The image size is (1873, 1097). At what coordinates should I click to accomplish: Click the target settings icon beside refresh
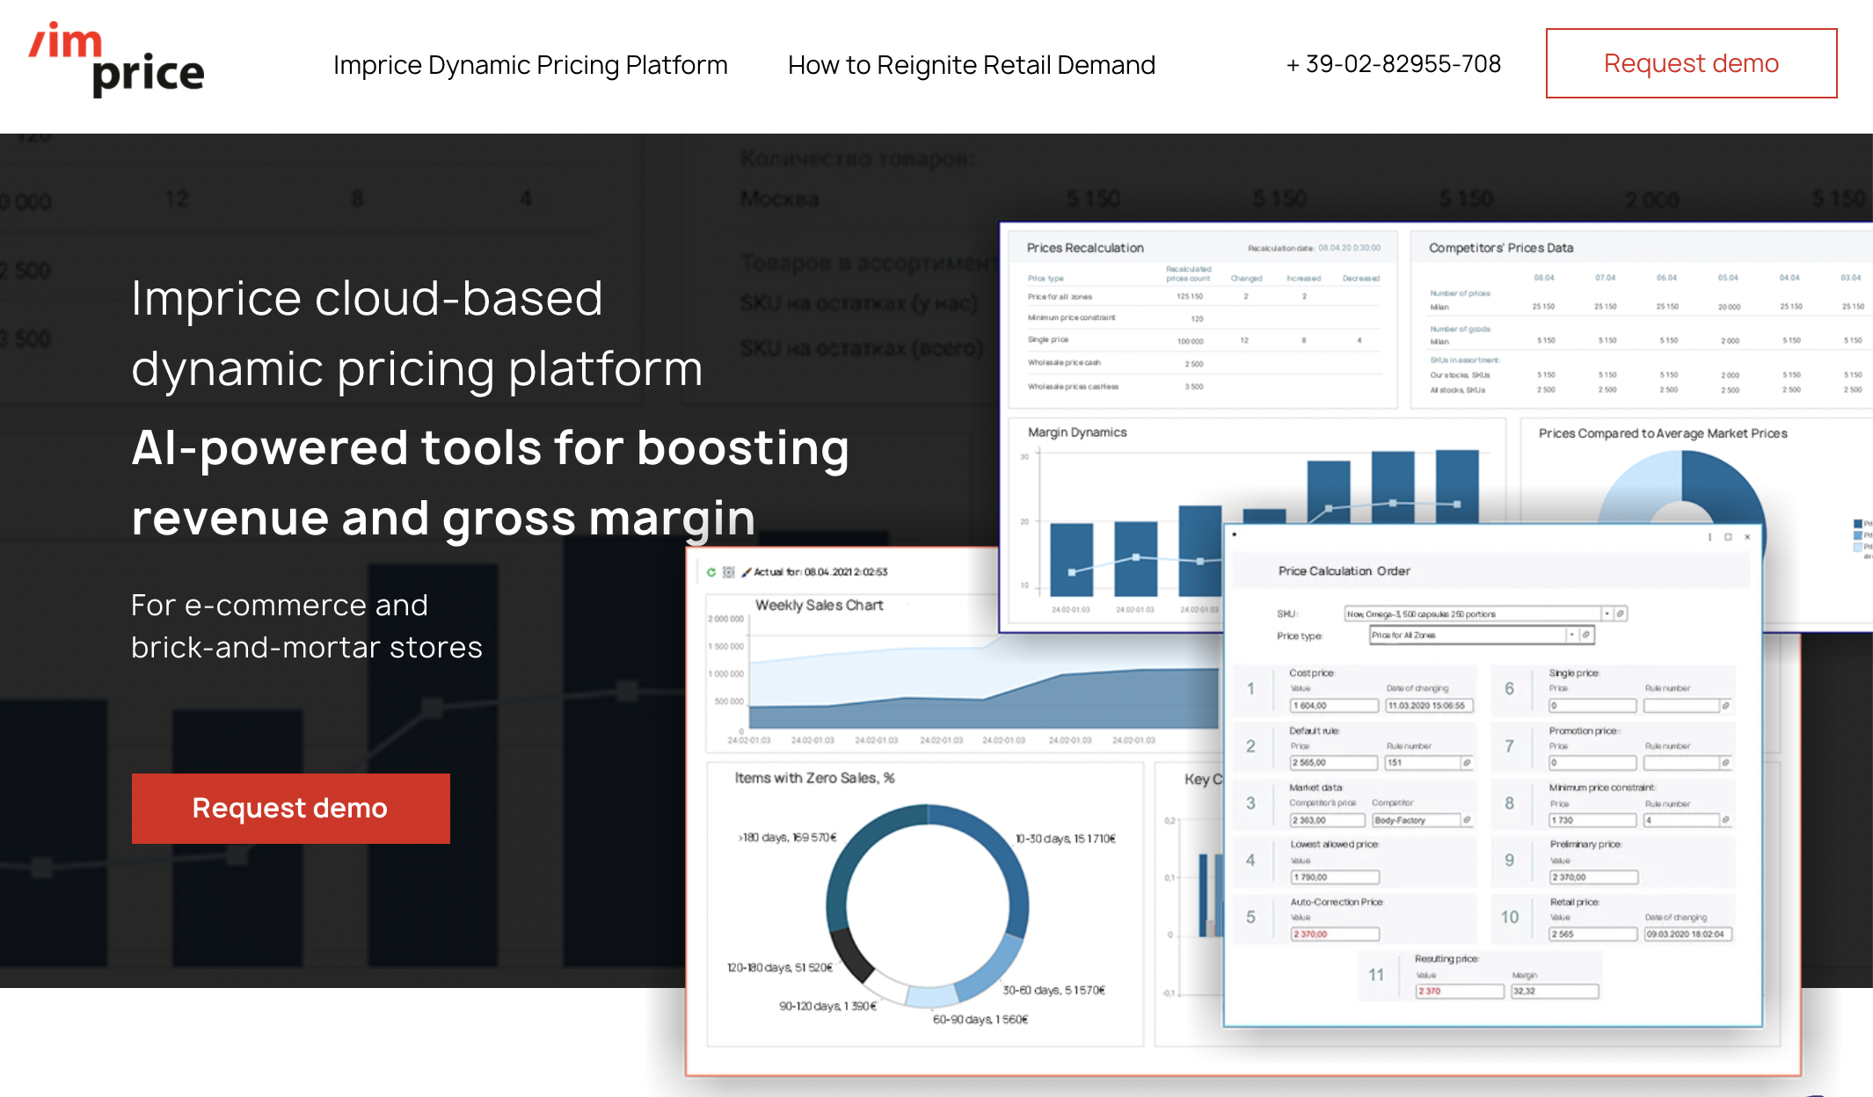pos(728,572)
